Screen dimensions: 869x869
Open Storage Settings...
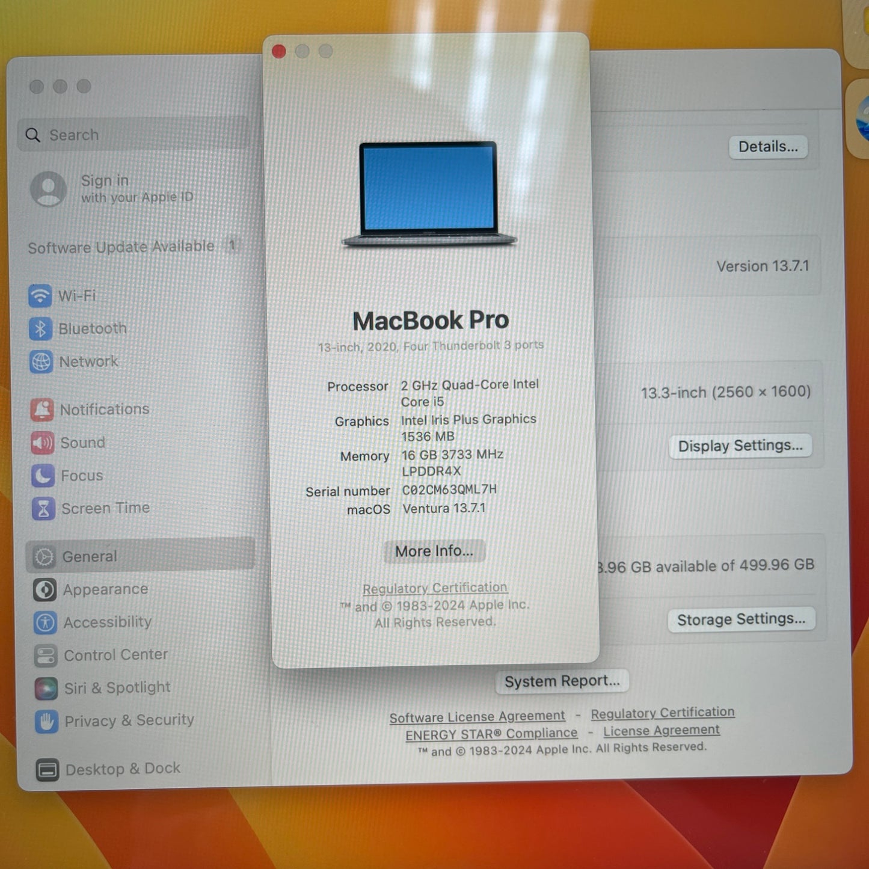(742, 619)
